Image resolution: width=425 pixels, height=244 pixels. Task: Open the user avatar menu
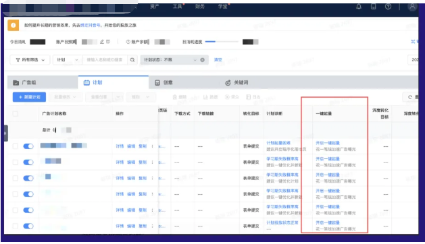click(x=412, y=7)
